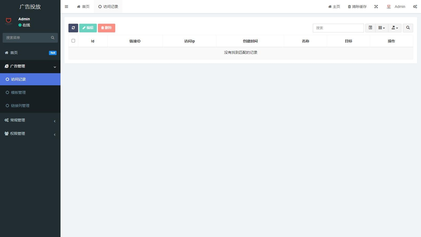Click the 广告投放 logo title
Viewport: 421px width, 237px height.
(x=30, y=7)
